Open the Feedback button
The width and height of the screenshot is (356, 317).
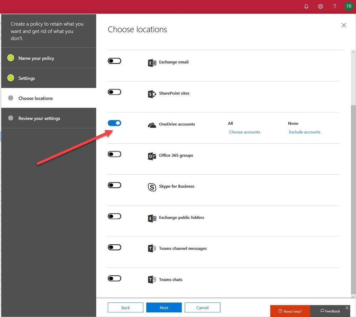point(330,311)
